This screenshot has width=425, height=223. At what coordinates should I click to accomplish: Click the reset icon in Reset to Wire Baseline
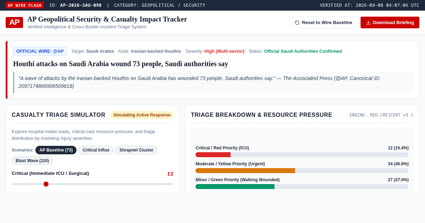point(297,23)
